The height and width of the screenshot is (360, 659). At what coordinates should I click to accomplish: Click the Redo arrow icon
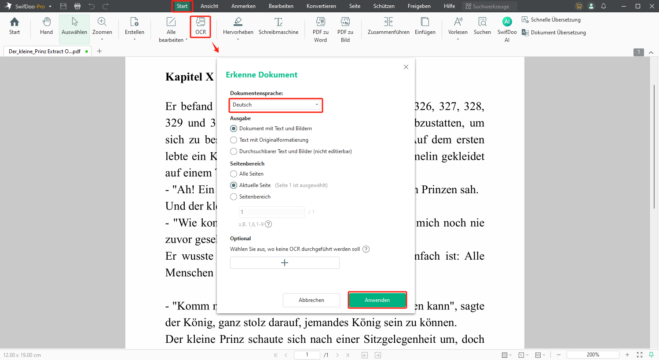coord(106,6)
